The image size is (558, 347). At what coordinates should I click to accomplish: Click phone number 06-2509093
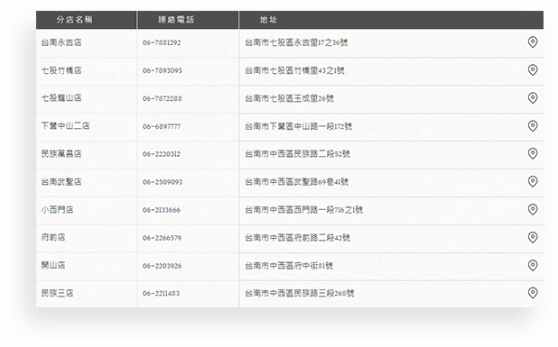pos(163,182)
